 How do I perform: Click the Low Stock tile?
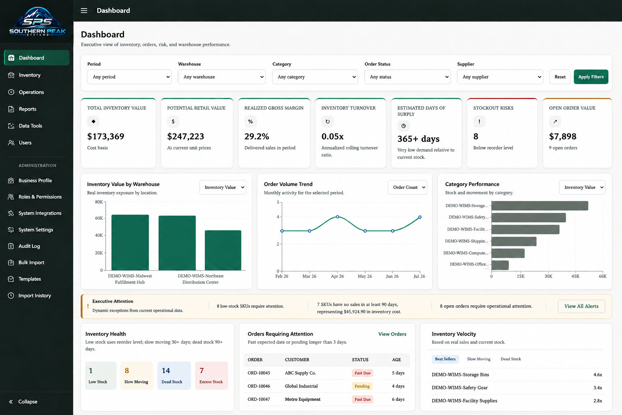(x=101, y=376)
